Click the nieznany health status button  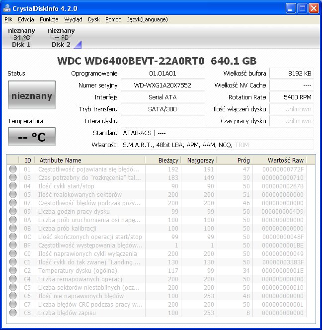click(x=32, y=95)
